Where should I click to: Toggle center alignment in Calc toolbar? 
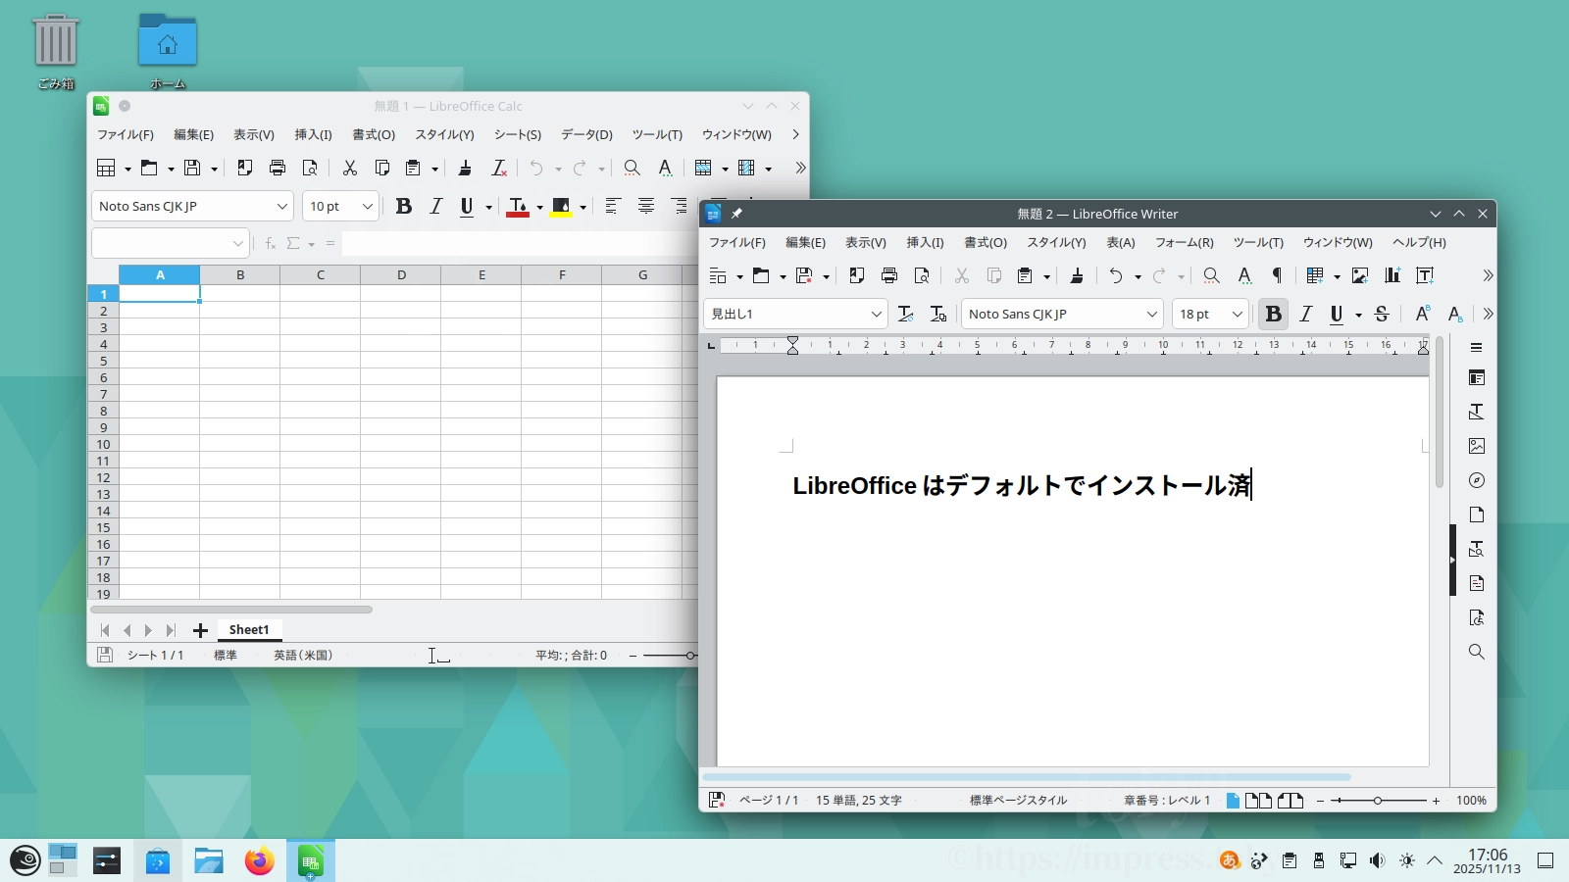click(646, 206)
